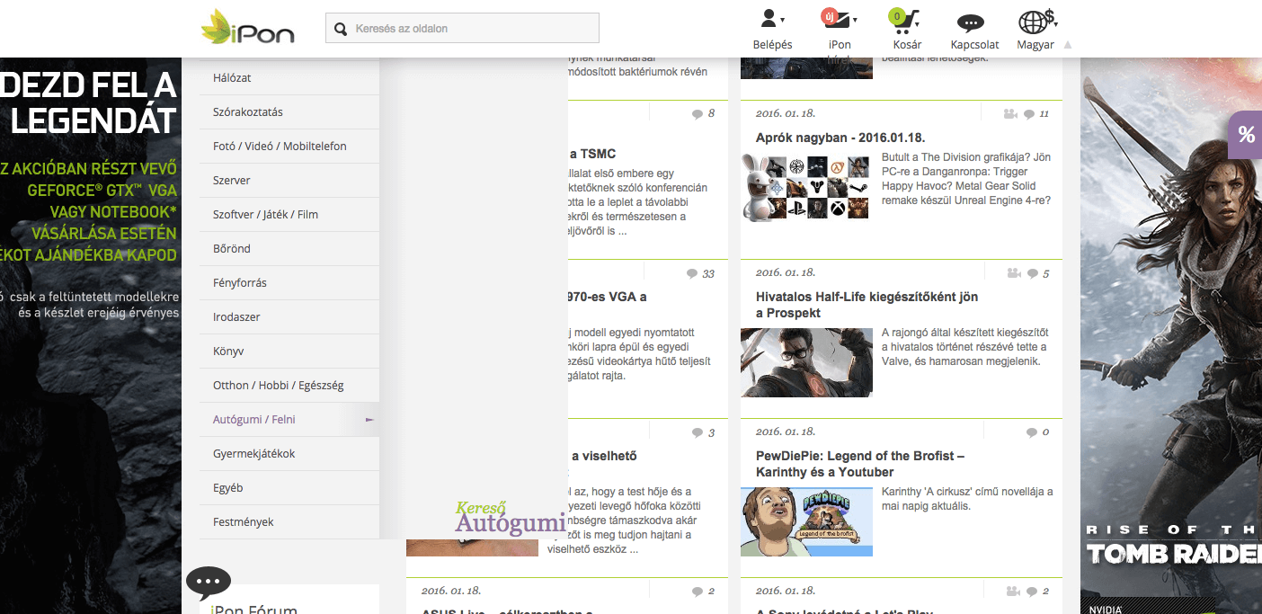
Task: Click comment icon with 8 comments
Action: click(697, 114)
